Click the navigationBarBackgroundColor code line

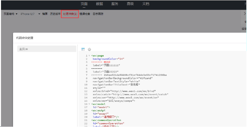point(123,78)
